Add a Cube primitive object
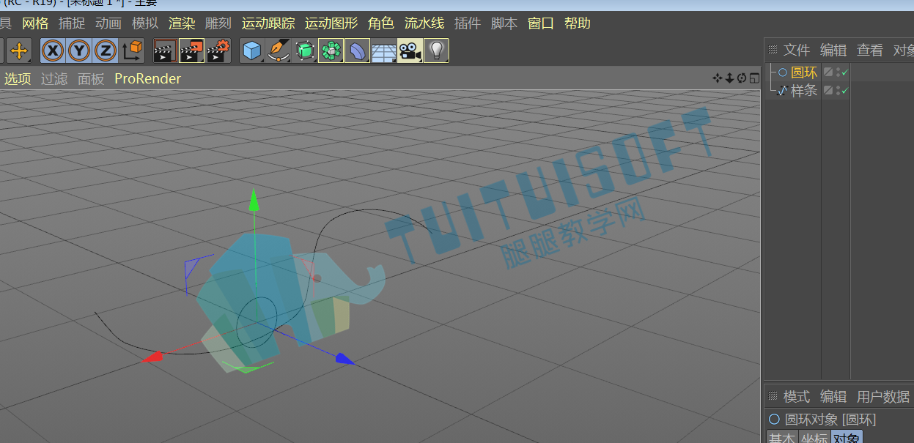 coord(252,51)
